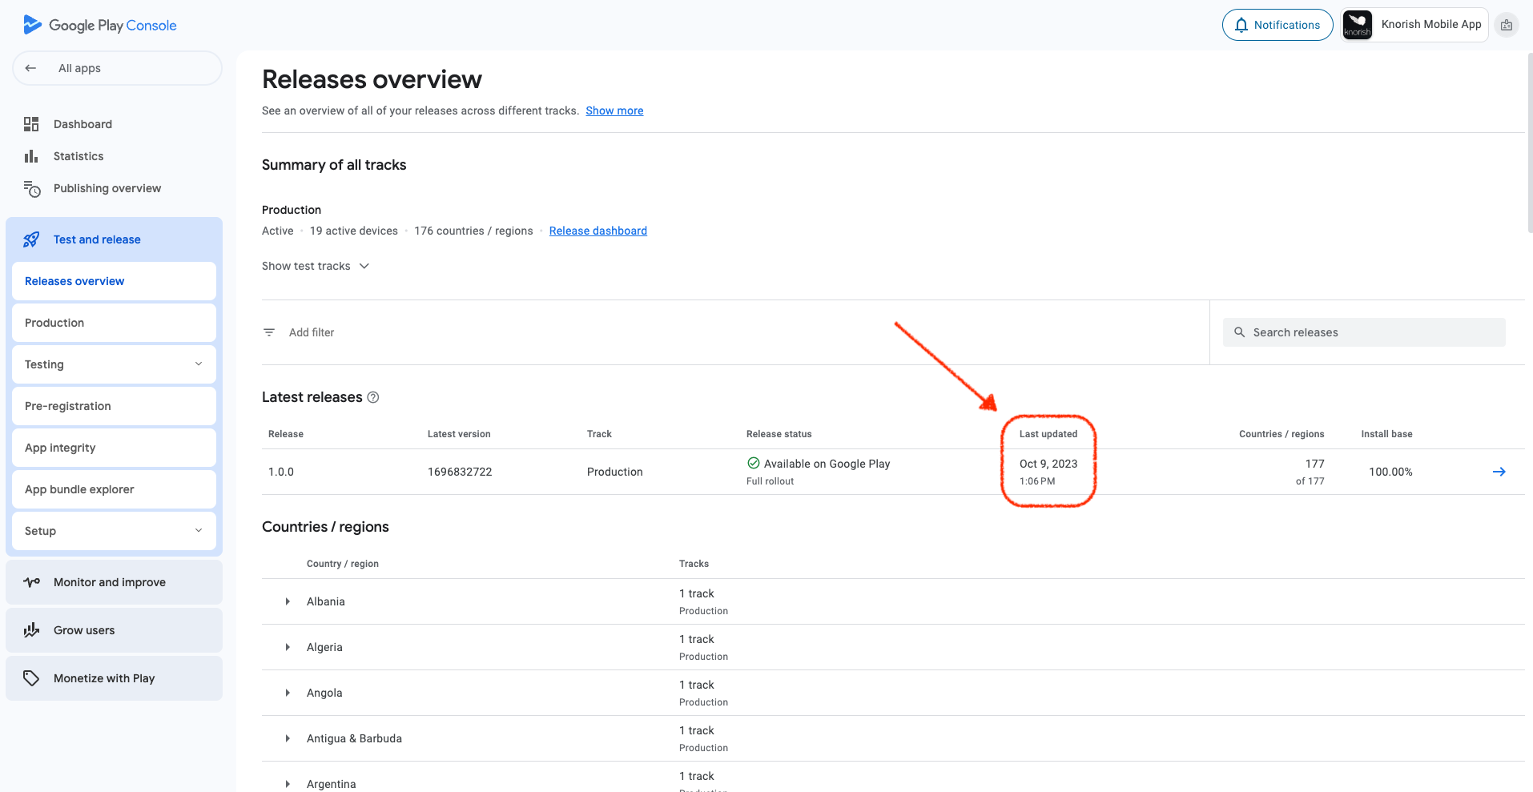
Task: Open App bundle explorer
Action: pos(114,489)
